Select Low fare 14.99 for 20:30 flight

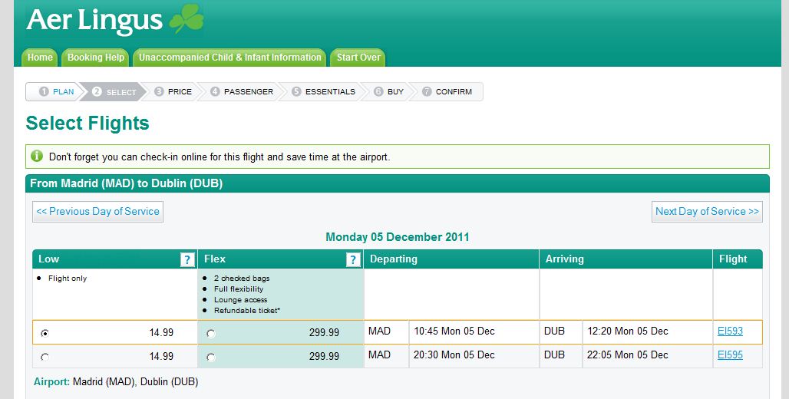point(45,358)
